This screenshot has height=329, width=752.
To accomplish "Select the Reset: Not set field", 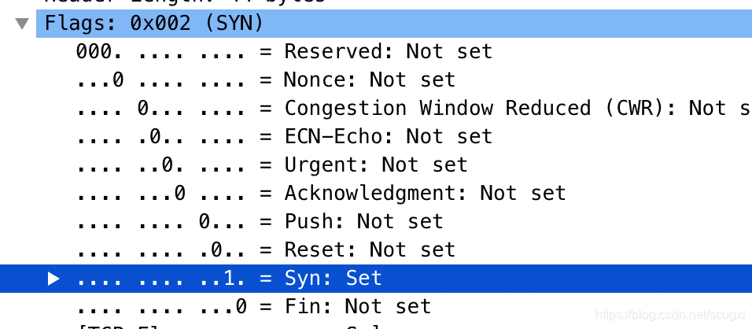I will [x=266, y=250].
